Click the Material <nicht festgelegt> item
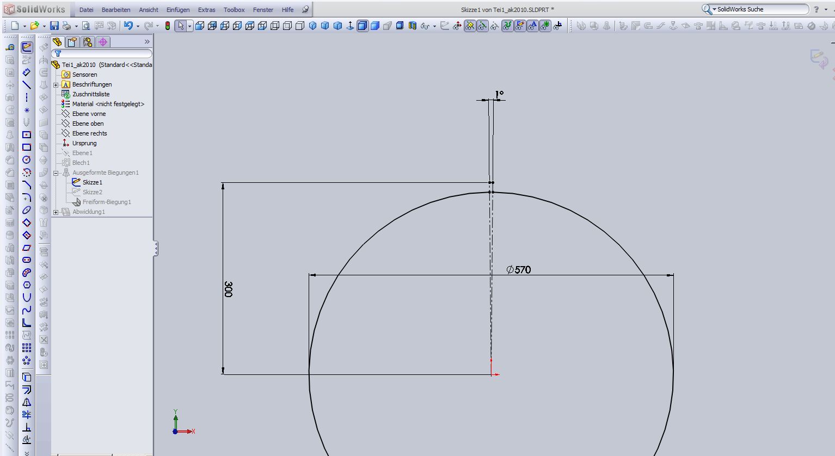Viewport: 835px width, 456px height. click(x=103, y=104)
